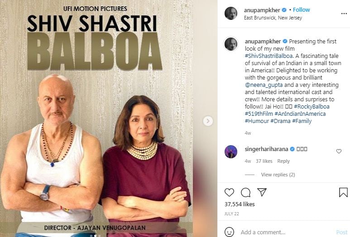This screenshot has width=350, height=237.
Task: Open the #ShivShastriBalboa hashtag
Action: pyautogui.click(x=268, y=56)
